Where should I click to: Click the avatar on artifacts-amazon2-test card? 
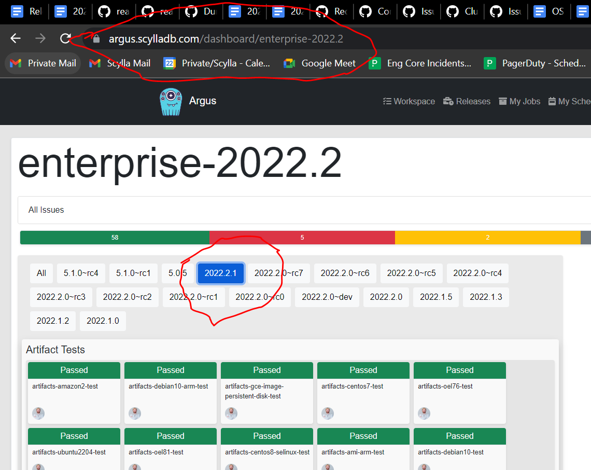click(38, 413)
